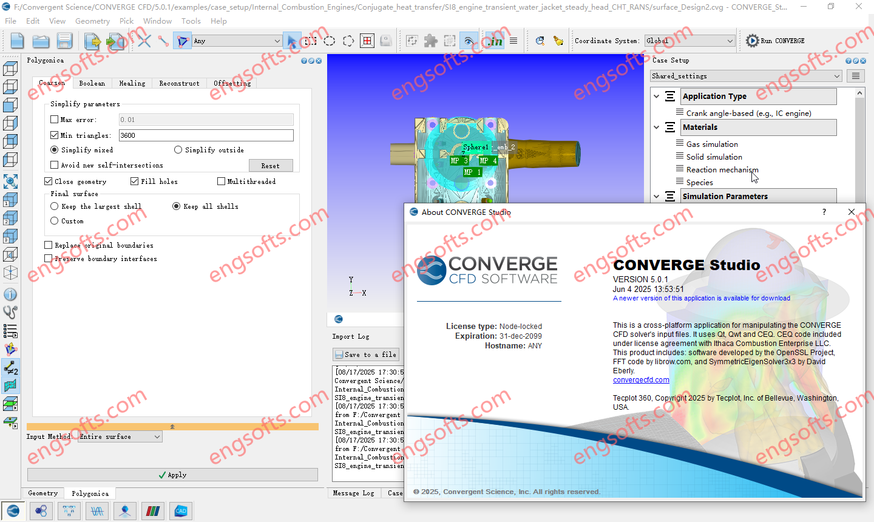Screen dimensions: 874x522
Task: Choose the rectangle box selection tool
Action: 311,41
